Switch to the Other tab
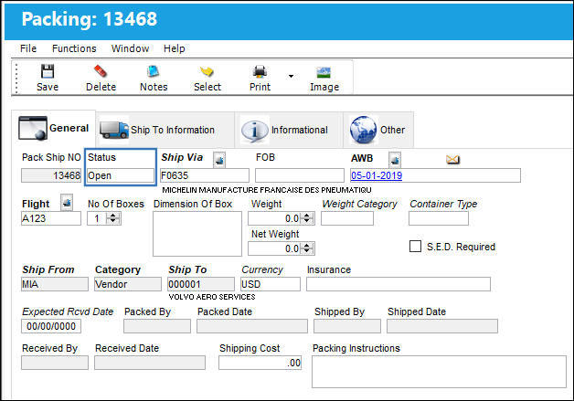Image resolution: width=574 pixels, height=401 pixels. click(378, 130)
